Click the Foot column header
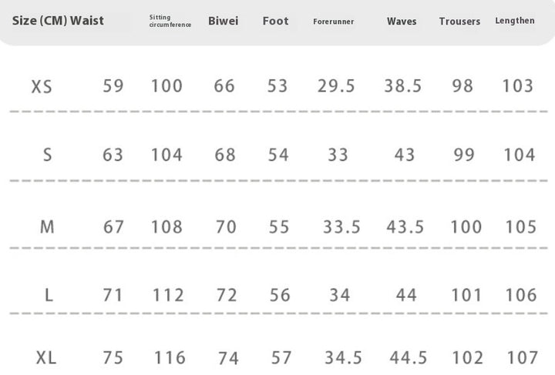 coord(275,21)
